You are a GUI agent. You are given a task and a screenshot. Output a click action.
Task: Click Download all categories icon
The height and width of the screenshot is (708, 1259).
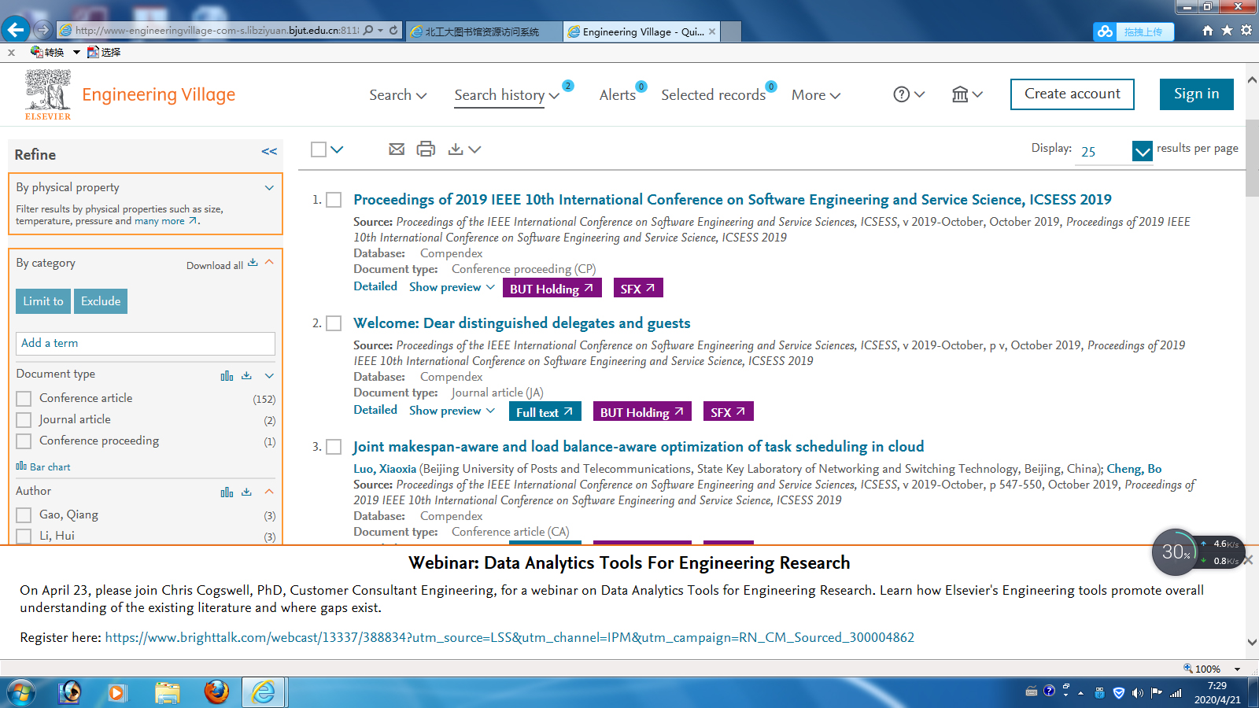pyautogui.click(x=253, y=263)
